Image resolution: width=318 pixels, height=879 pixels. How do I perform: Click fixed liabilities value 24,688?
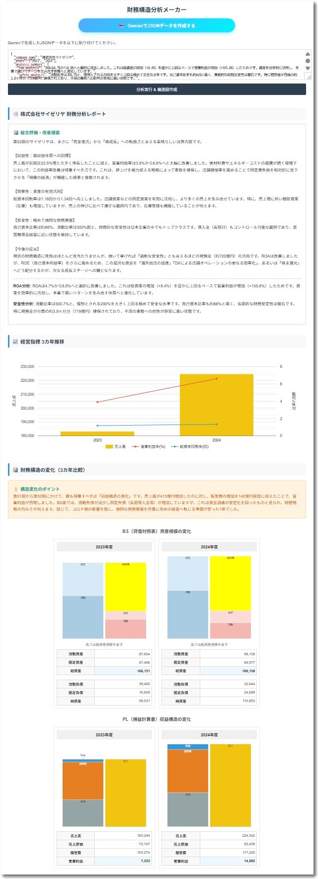point(249,692)
